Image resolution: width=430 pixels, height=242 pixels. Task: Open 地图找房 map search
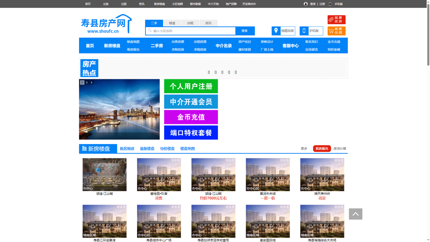pos(283,31)
